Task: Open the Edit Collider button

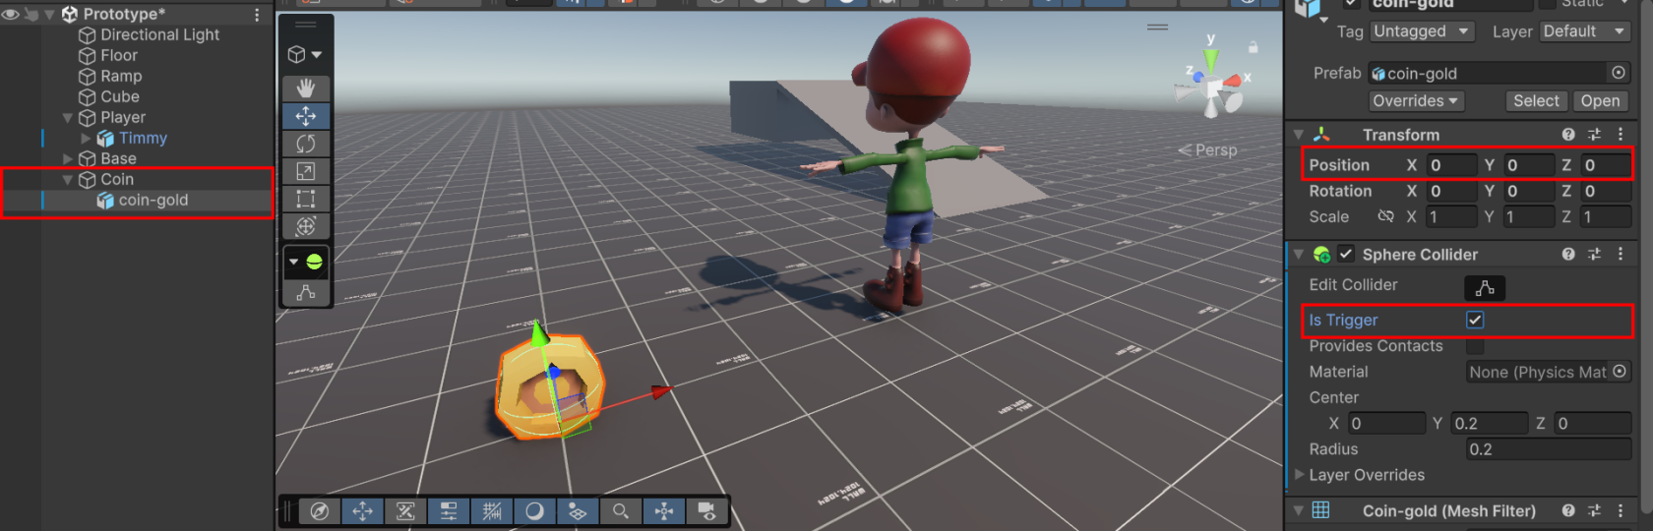Action: (1485, 287)
